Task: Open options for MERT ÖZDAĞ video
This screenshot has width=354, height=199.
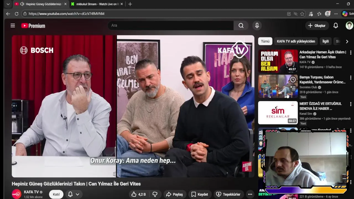Action: click(351, 104)
